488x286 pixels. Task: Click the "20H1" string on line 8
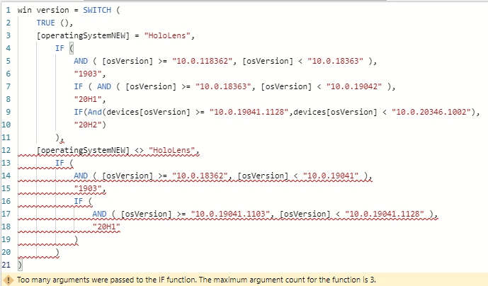(x=88, y=100)
